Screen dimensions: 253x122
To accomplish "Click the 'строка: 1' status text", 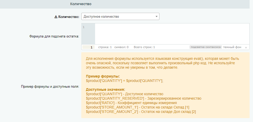I will tap(105, 47).
